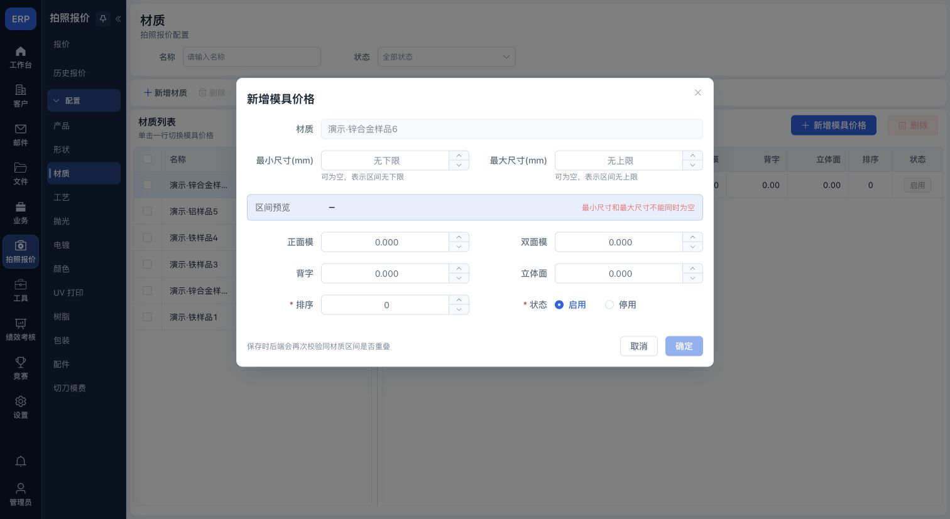Screen dimensions: 950x519
Task: Tick the checkbox for 演示·铁样品4
Action: pyautogui.click(x=147, y=238)
